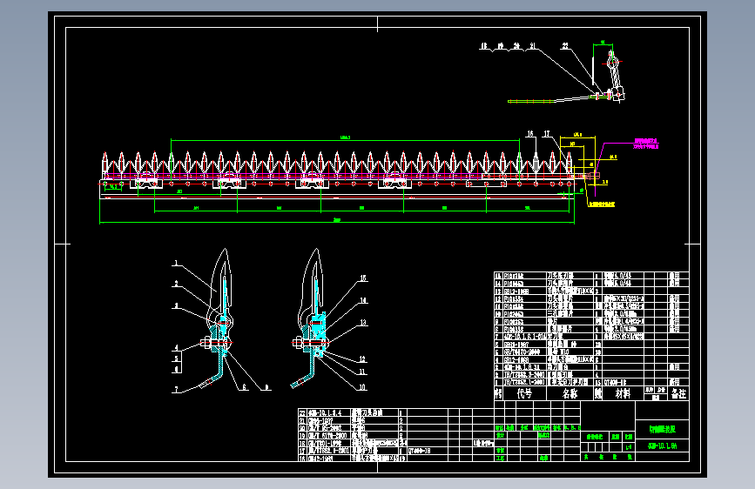Screen dimensions: 755x489
Task: Click part callout number 7 at lower left
Action: tap(176, 389)
